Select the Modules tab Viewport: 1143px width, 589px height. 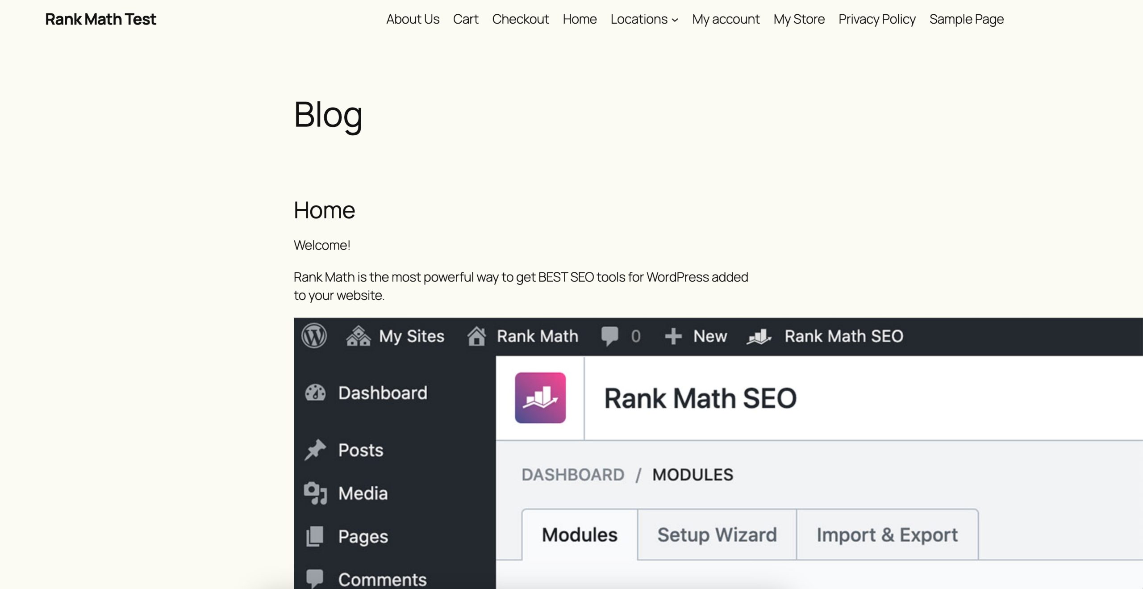click(580, 535)
